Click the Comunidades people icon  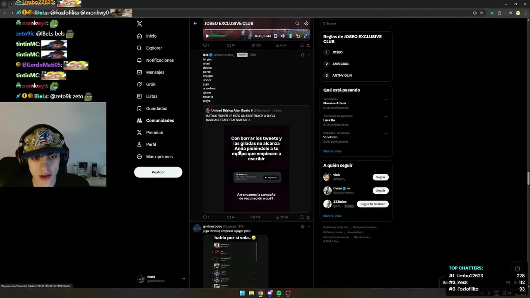139,120
